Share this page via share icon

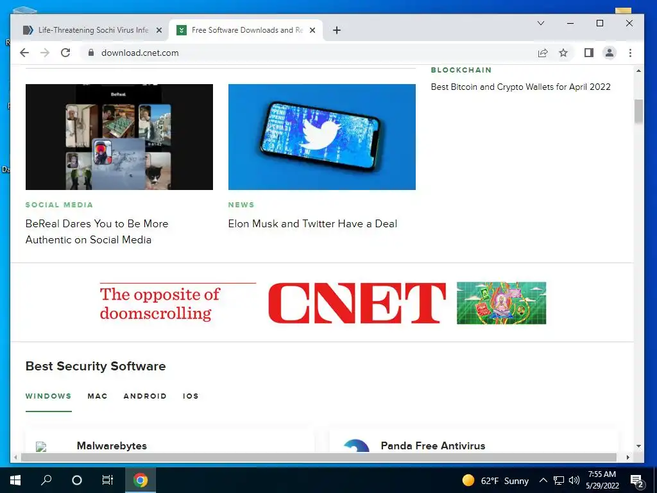[543, 53]
